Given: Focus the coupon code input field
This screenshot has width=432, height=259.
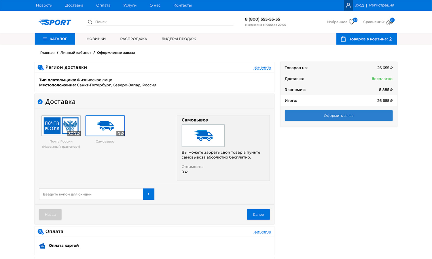Looking at the screenshot, I should (x=91, y=194).
